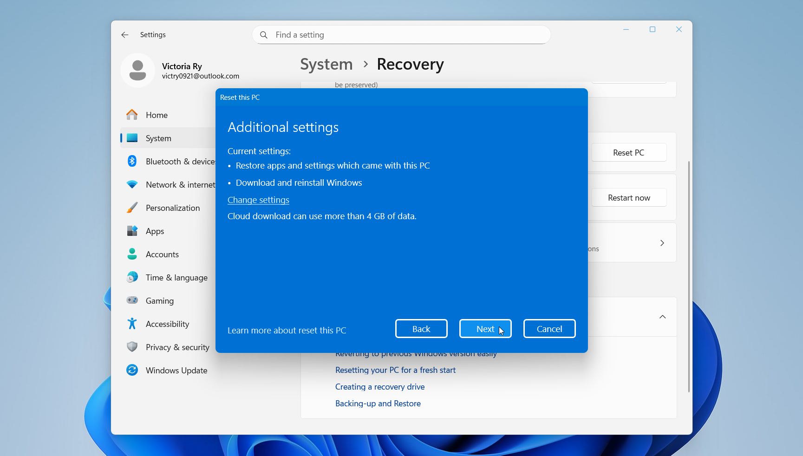The image size is (803, 456).
Task: Open Learn more about reset this PC
Action: click(287, 330)
